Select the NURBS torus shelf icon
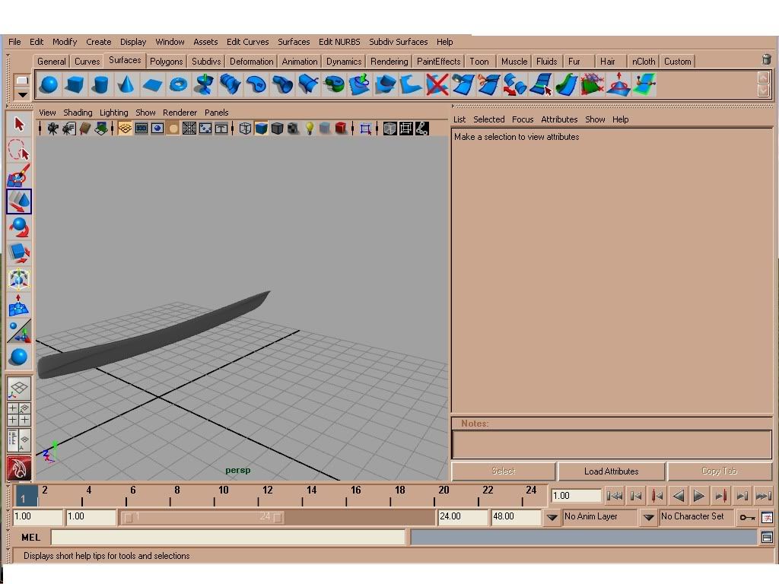779x584 pixels. [178, 84]
